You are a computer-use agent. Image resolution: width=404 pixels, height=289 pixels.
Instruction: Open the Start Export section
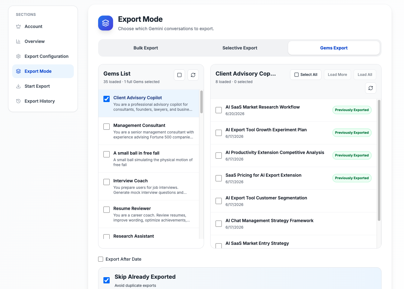pyautogui.click(x=43, y=86)
